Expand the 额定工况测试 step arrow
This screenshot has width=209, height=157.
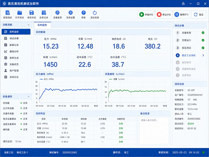203,55
